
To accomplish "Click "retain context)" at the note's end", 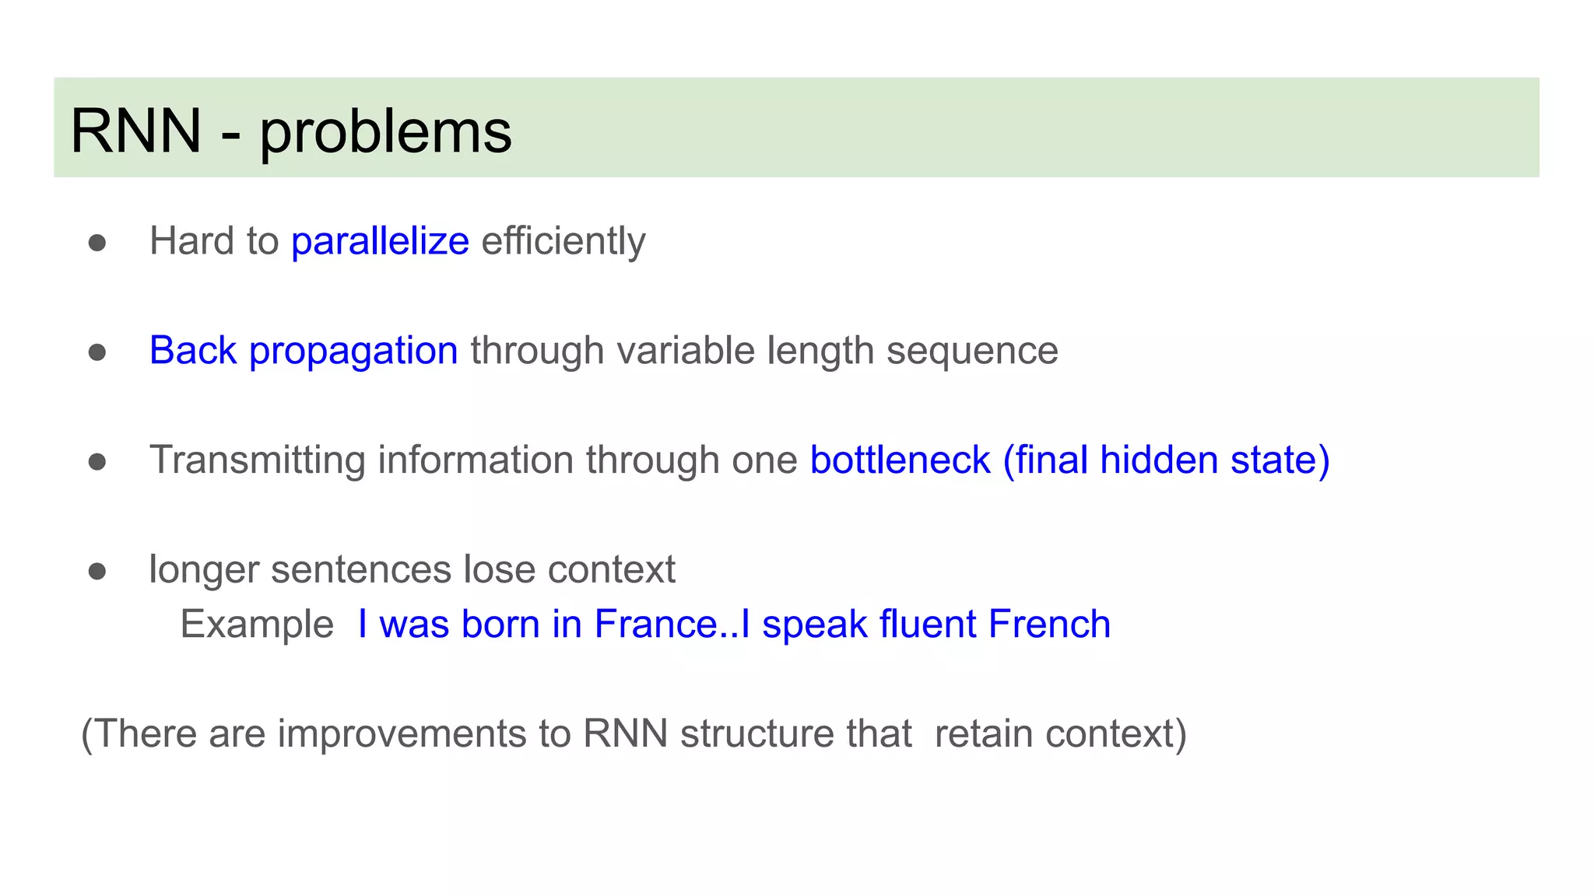I will 1060,733.
